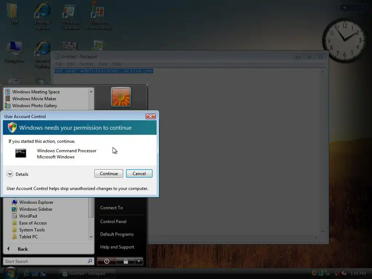Open Windows Photo Gallery from Start menu
Viewport: 372px width, 279px height.
click(x=35, y=106)
